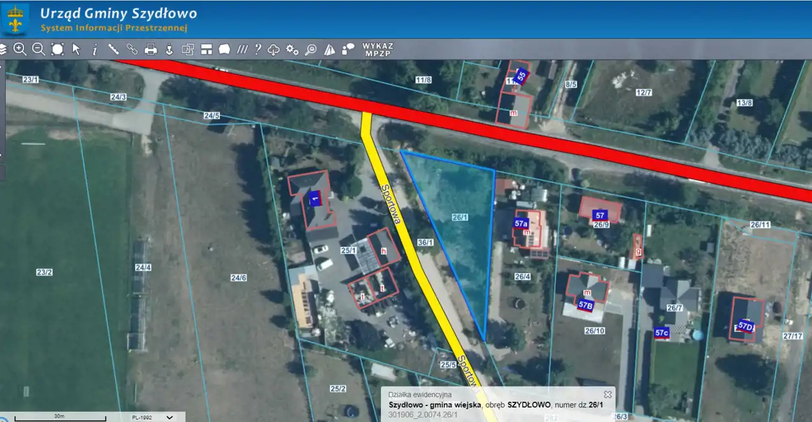Print the current map view
Image resolution: width=812 pixels, height=422 pixels.
point(150,49)
